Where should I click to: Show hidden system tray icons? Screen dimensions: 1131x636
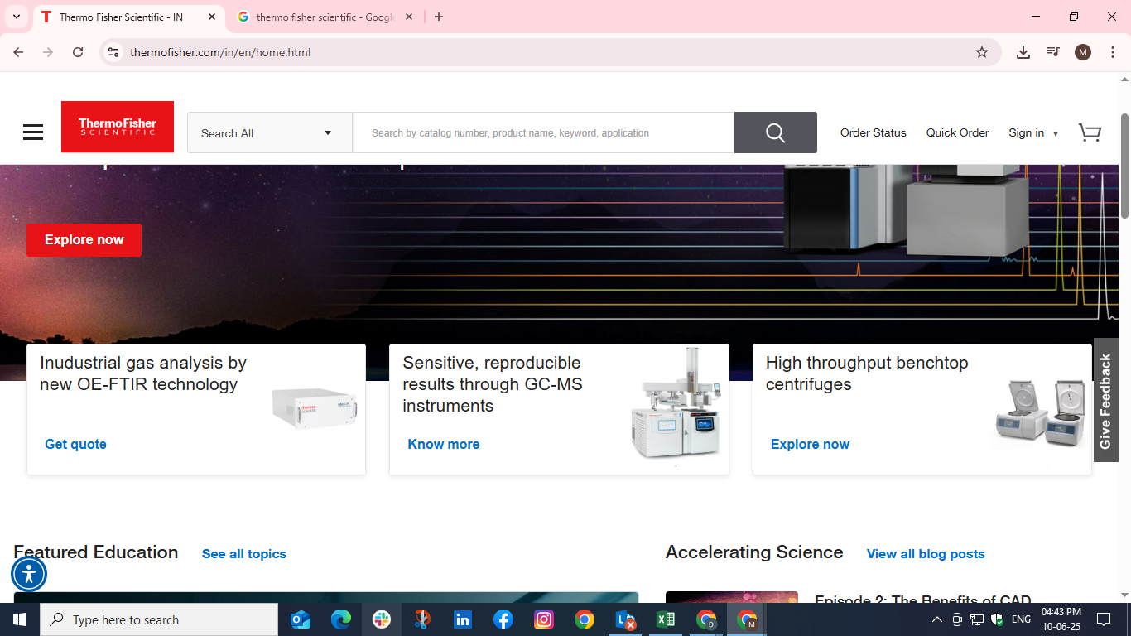937,619
